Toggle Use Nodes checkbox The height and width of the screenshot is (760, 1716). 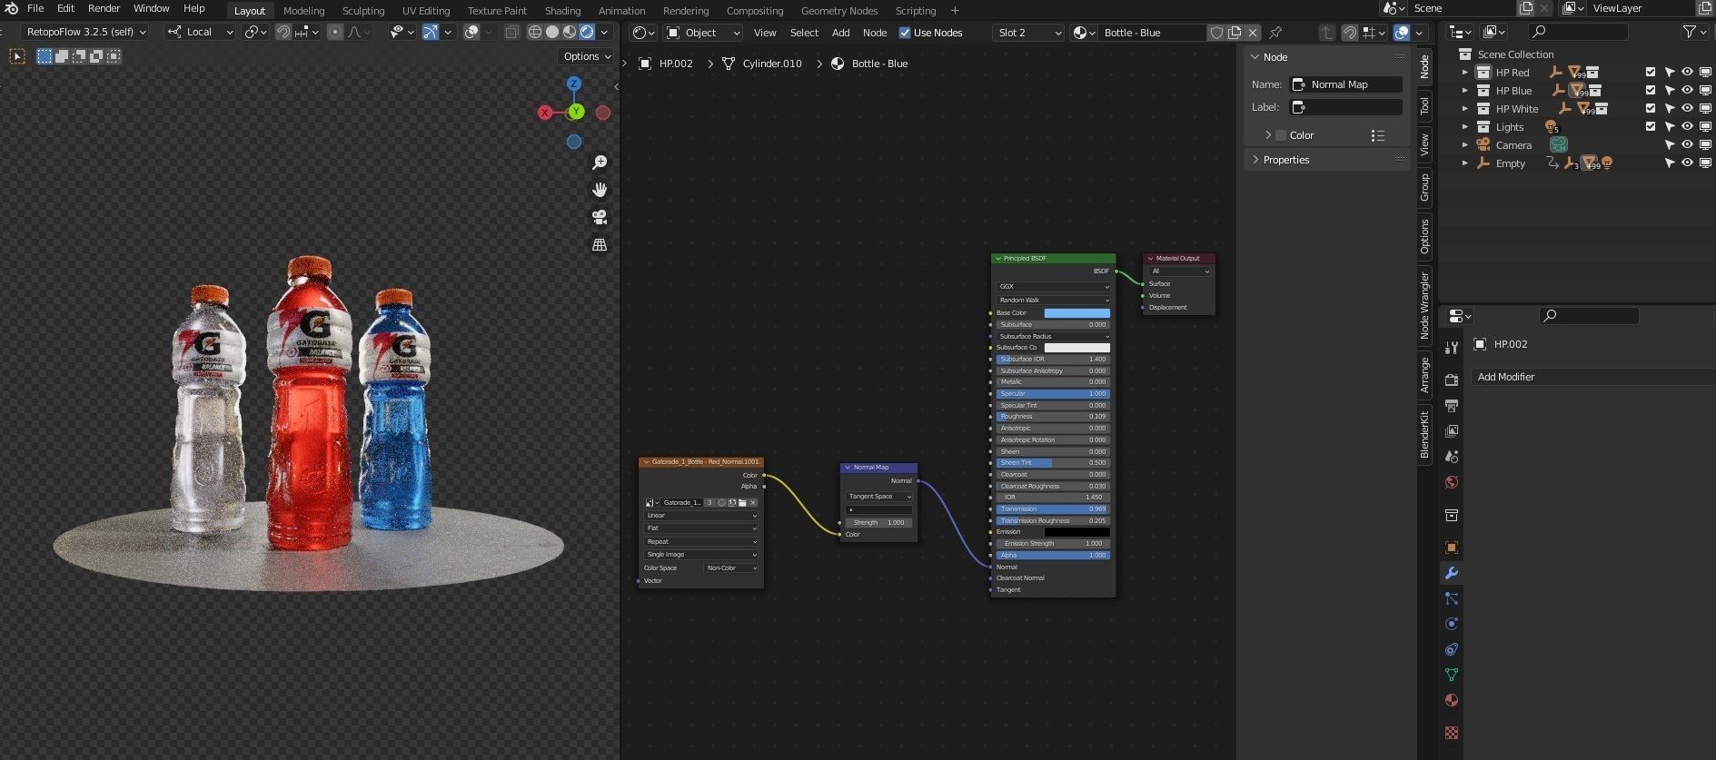[x=905, y=33]
